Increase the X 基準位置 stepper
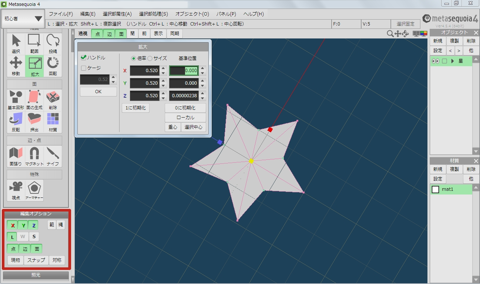 (202, 68)
